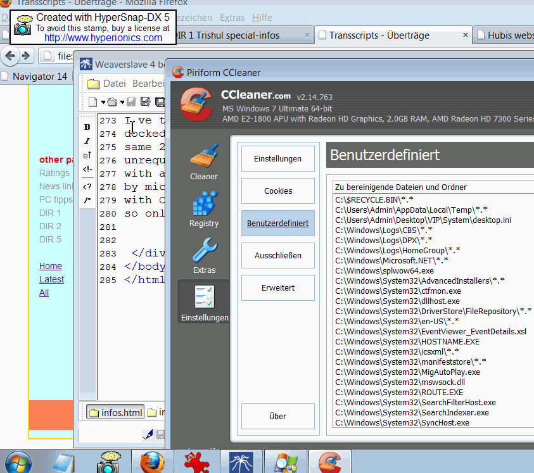
Task: Open the magnifier Windows-flag taskbar icon
Action: pos(286,462)
